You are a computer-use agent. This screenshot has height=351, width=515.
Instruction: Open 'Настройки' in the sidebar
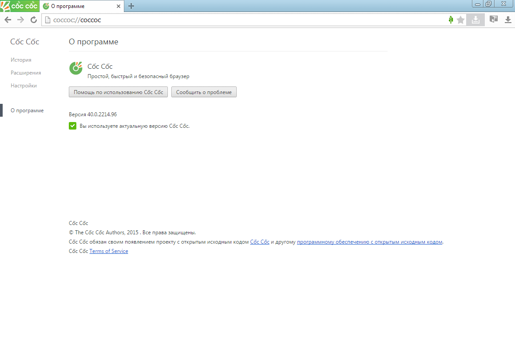pyautogui.click(x=24, y=85)
